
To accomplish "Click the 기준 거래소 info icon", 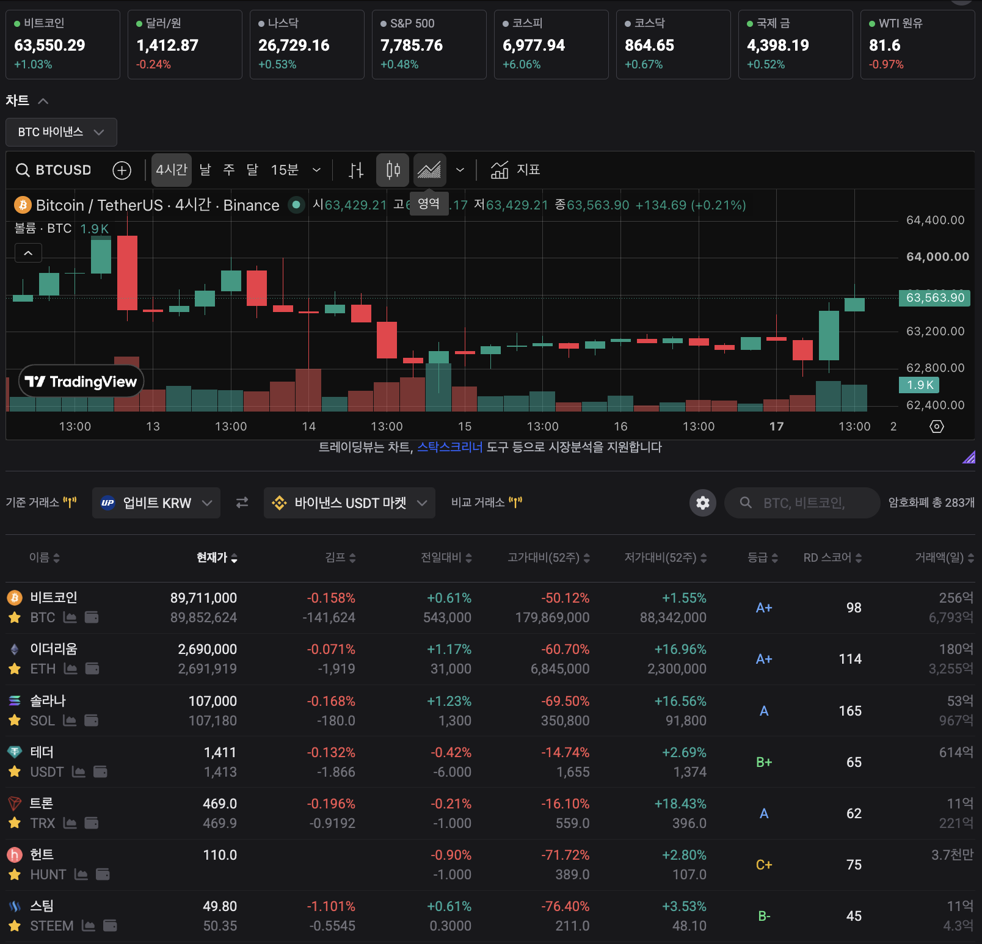I will point(70,503).
